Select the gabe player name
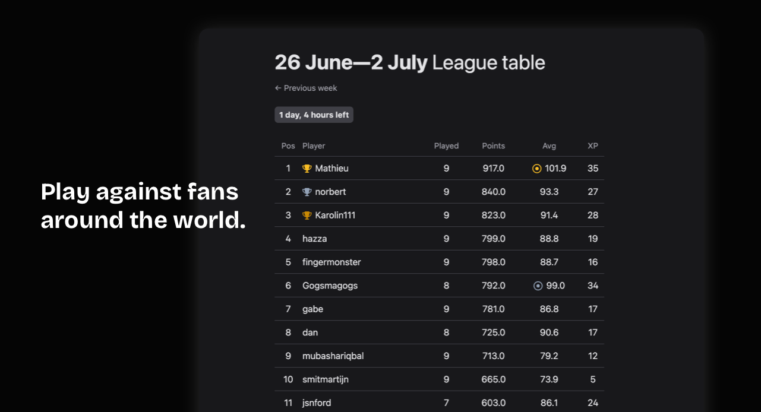This screenshot has width=761, height=412. click(312, 309)
